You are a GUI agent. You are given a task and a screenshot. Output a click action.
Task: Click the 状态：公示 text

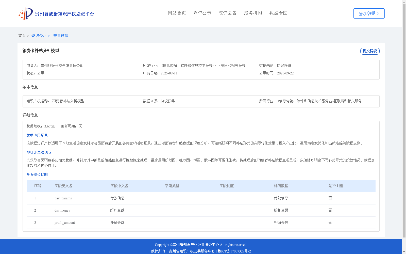click(x=36, y=73)
